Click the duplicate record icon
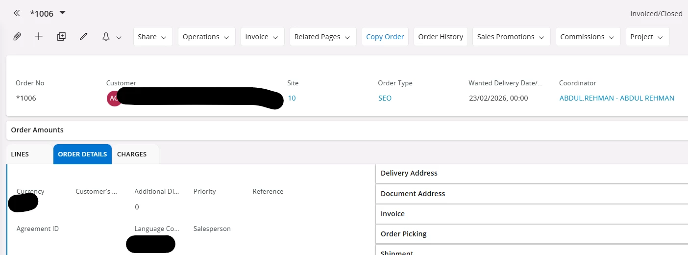The width and height of the screenshot is (688, 255). pyautogui.click(x=61, y=37)
